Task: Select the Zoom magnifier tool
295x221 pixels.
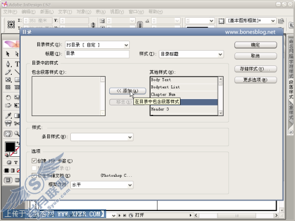Action: tap(17, 134)
